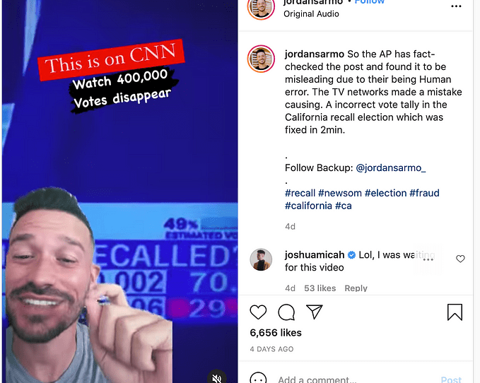View the 53 likes on the comment

click(x=320, y=288)
